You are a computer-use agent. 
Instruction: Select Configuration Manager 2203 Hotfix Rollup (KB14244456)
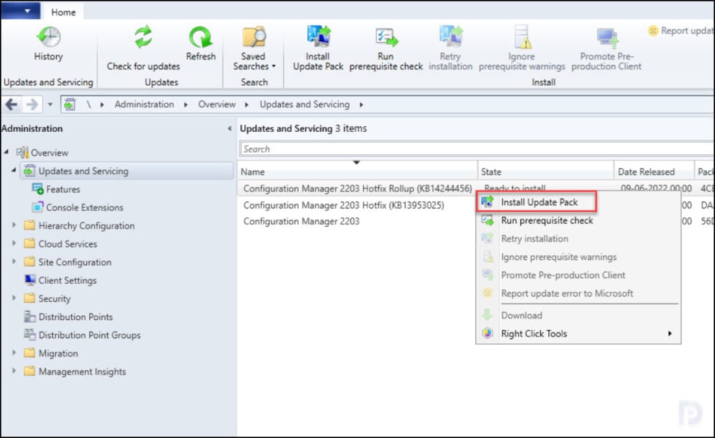click(x=357, y=188)
